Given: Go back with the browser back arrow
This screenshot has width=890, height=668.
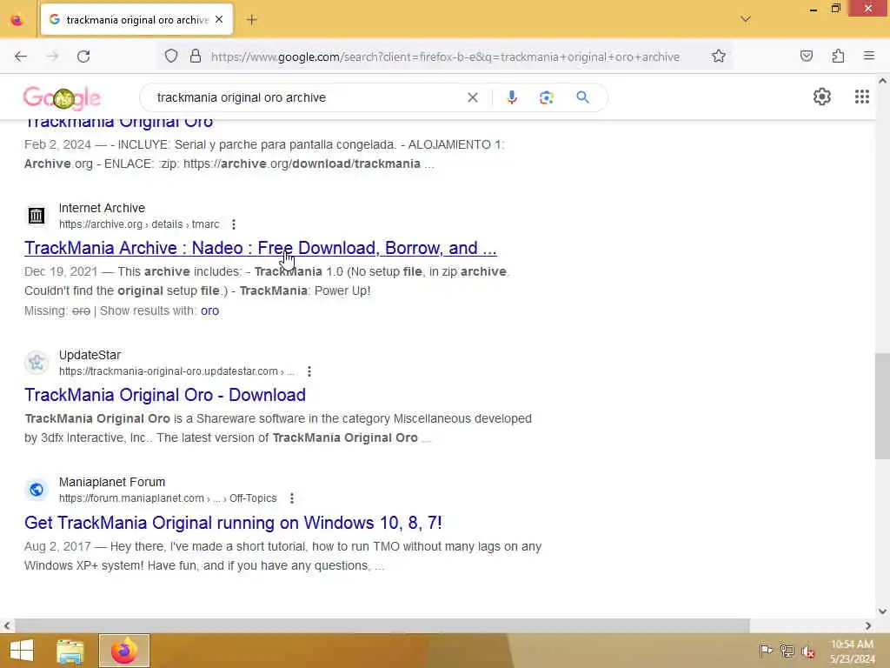Looking at the screenshot, I should (21, 57).
